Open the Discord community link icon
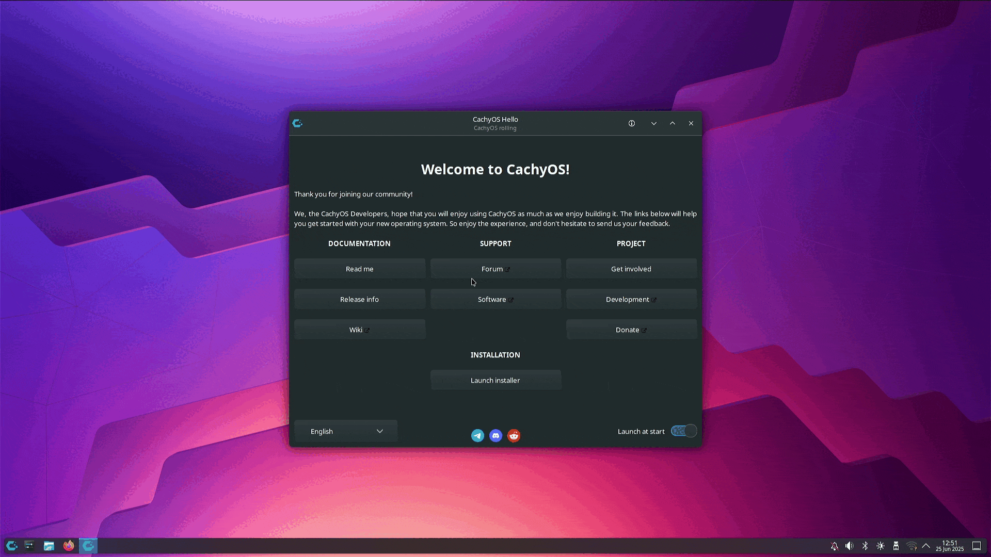 point(495,436)
